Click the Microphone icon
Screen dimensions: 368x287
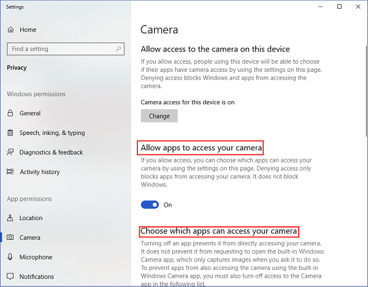coord(10,258)
